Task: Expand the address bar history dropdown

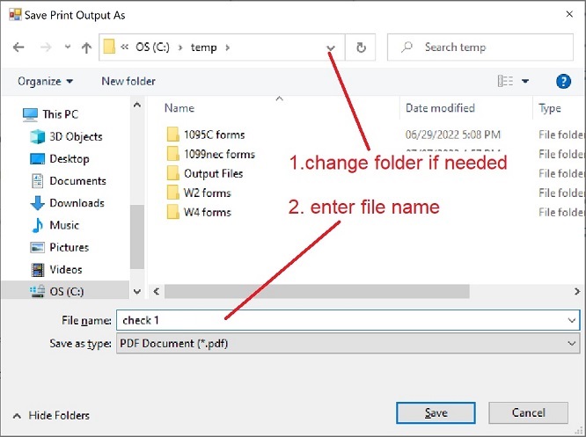Action: tap(331, 47)
